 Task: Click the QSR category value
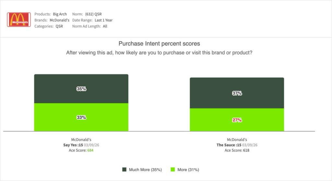tap(59, 26)
